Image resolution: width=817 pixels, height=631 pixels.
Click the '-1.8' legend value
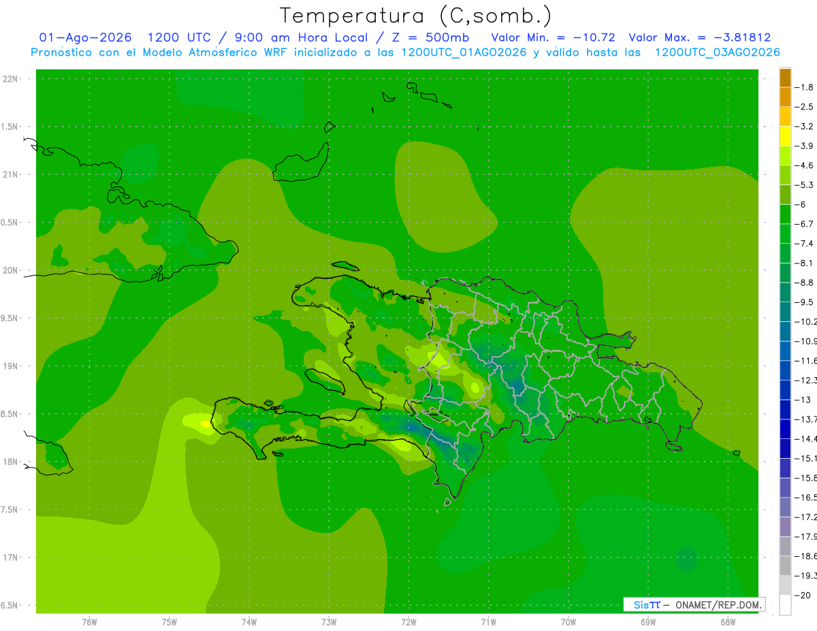(x=804, y=87)
